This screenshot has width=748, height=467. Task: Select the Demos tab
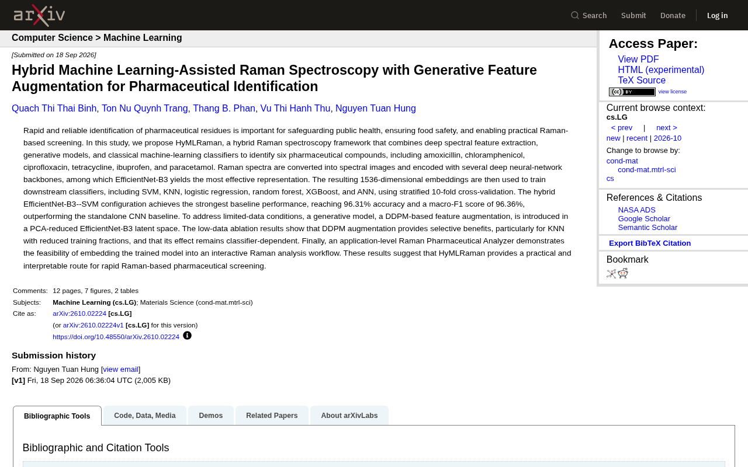pos(211,416)
